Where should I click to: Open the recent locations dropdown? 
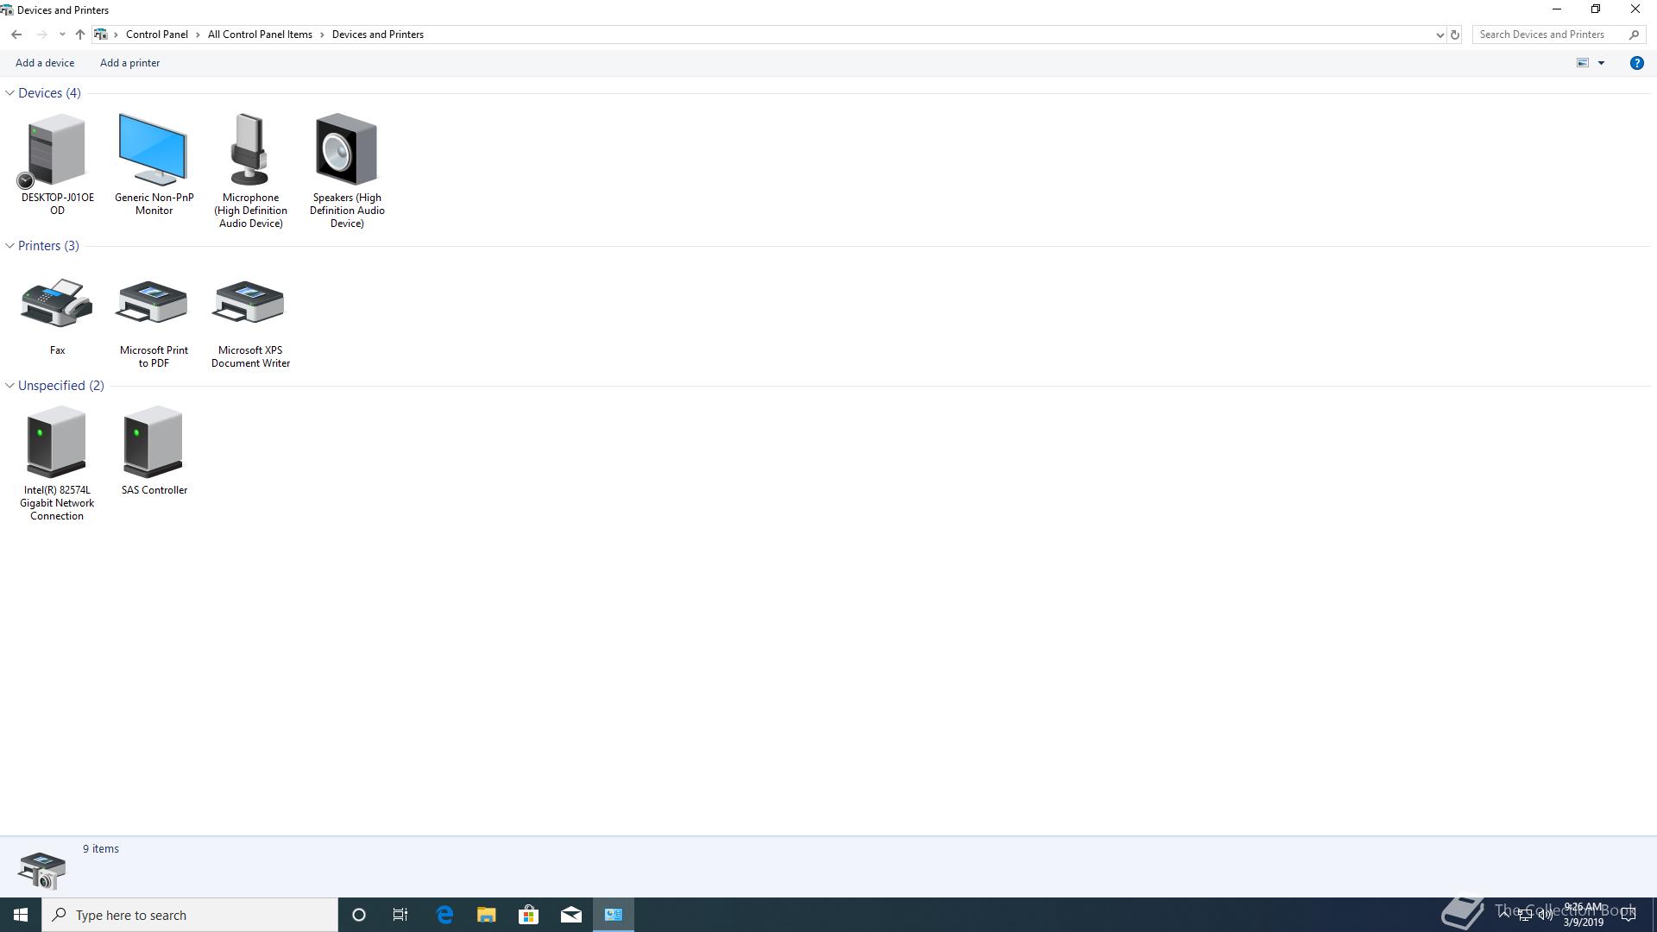[x=62, y=35]
